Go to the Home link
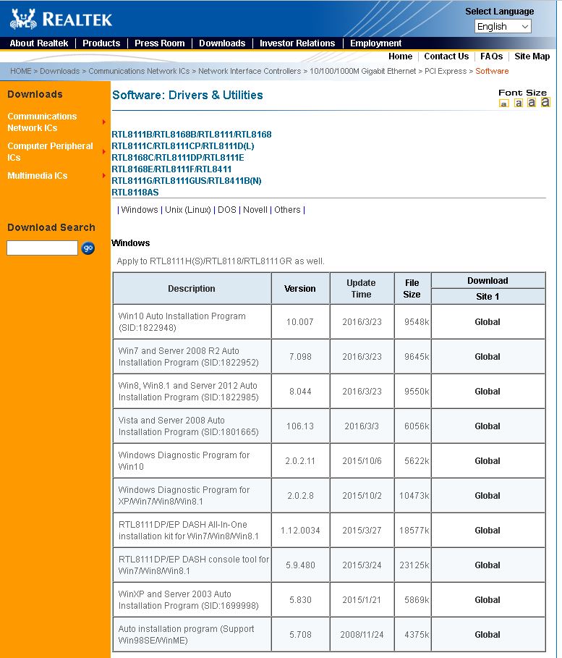The image size is (562, 658). click(400, 56)
